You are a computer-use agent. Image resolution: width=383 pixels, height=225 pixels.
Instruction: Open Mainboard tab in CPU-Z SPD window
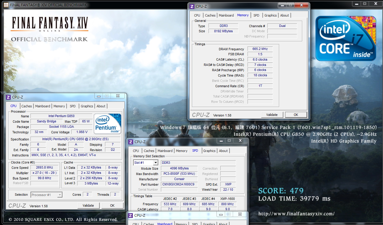(x=165, y=151)
